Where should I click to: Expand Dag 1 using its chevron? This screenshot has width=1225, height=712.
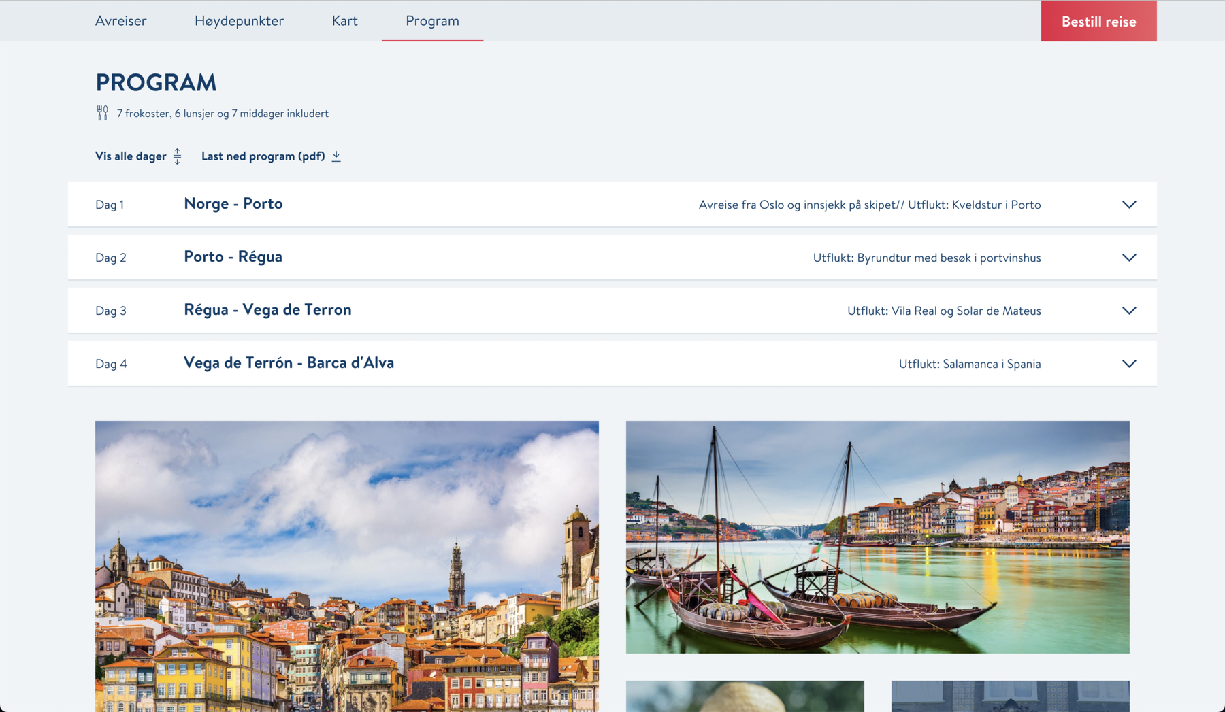(x=1129, y=205)
